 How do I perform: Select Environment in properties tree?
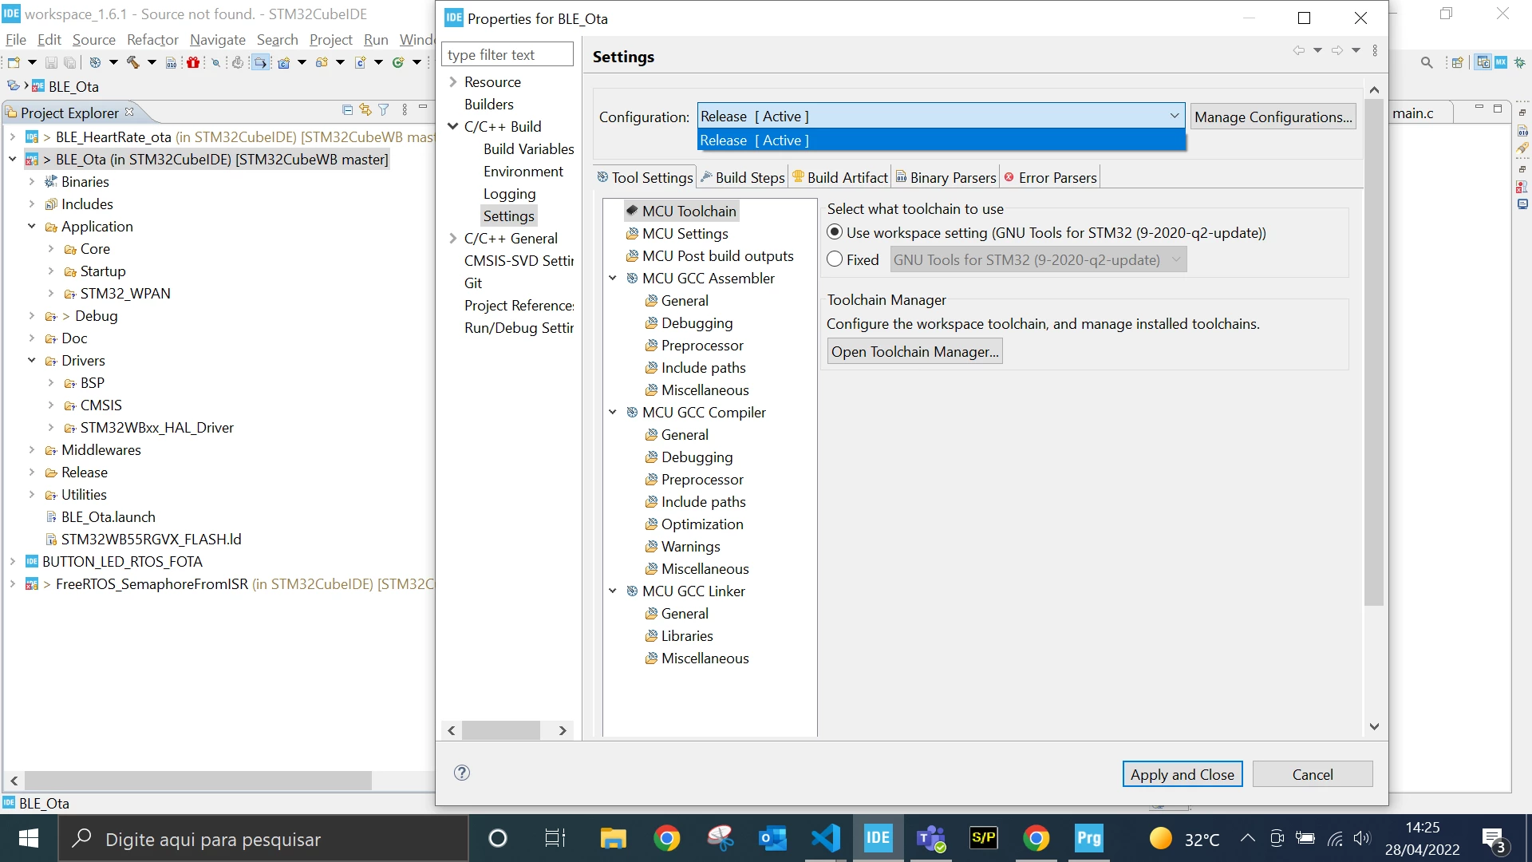tap(523, 172)
